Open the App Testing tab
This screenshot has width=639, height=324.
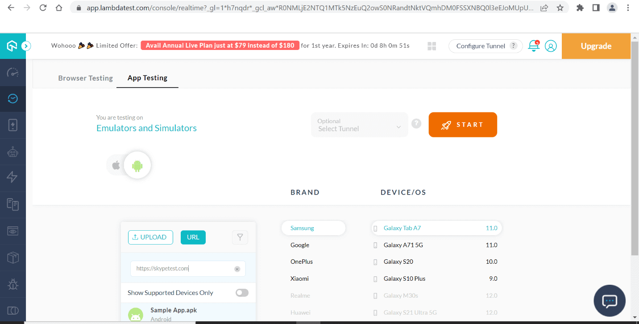click(147, 78)
